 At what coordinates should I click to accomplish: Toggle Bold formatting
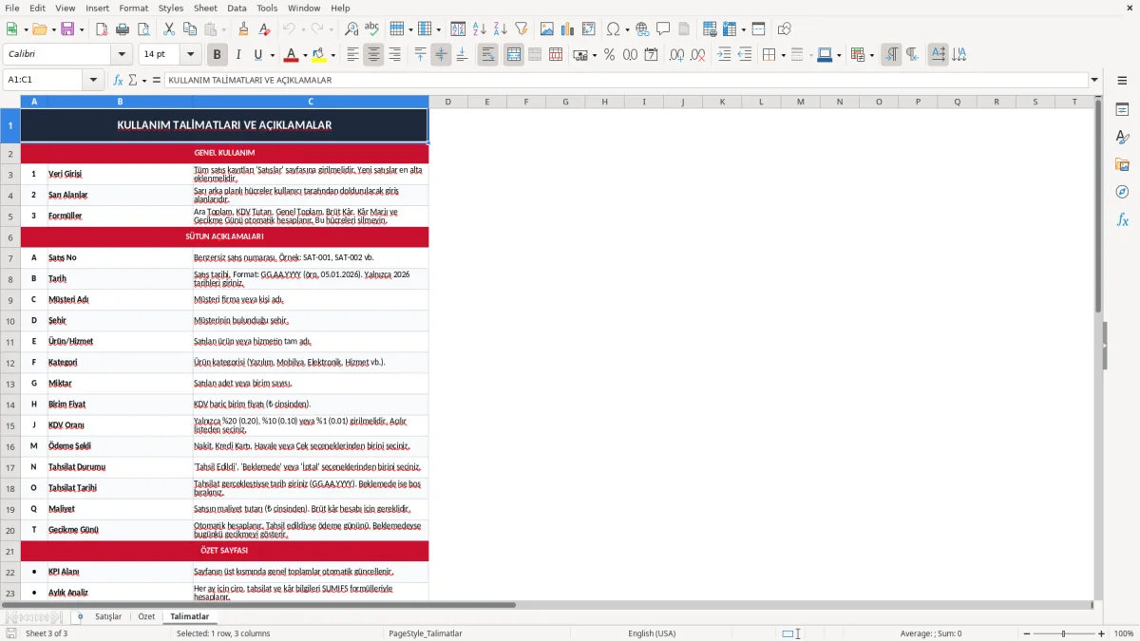click(217, 55)
